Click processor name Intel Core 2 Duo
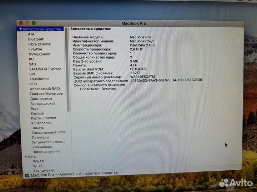Viewport: 257px width, 192px height. 142,45
